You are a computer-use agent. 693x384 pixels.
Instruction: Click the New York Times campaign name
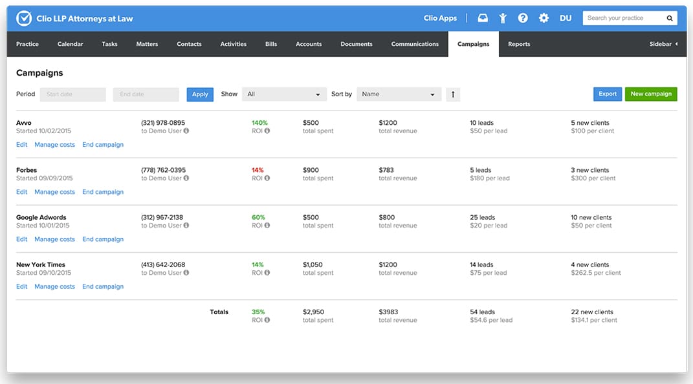[41, 264]
